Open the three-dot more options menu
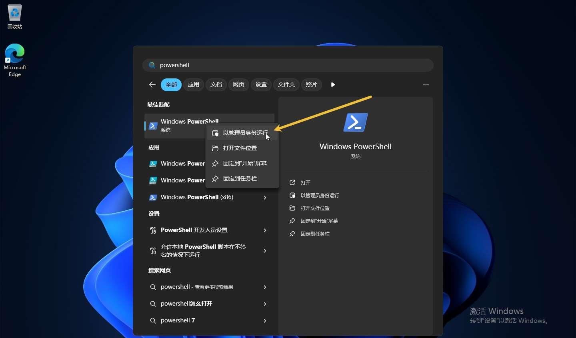This screenshot has height=338, width=576. [x=426, y=85]
